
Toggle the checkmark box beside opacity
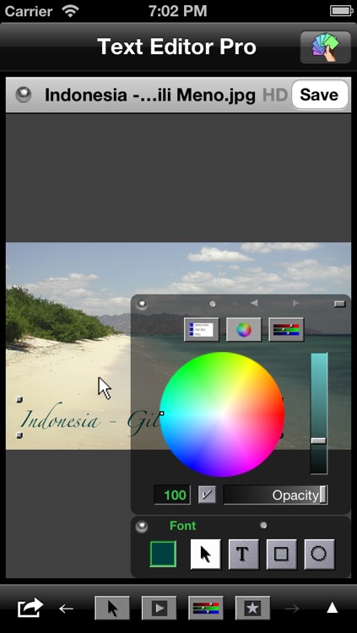pos(207,495)
